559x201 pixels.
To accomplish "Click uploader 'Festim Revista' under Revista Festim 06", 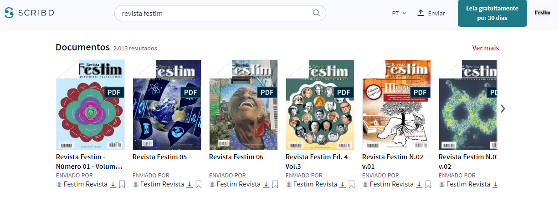I will pyautogui.click(x=239, y=184).
